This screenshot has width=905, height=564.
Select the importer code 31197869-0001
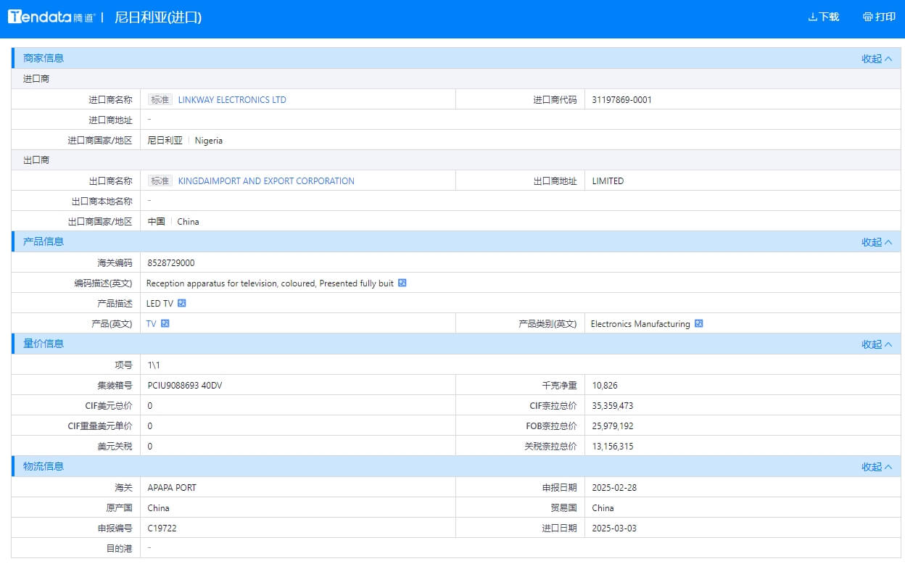[621, 100]
